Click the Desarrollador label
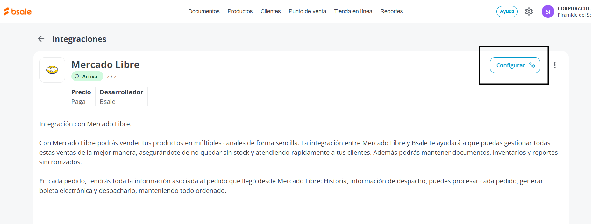This screenshot has height=224, width=591. (x=122, y=92)
